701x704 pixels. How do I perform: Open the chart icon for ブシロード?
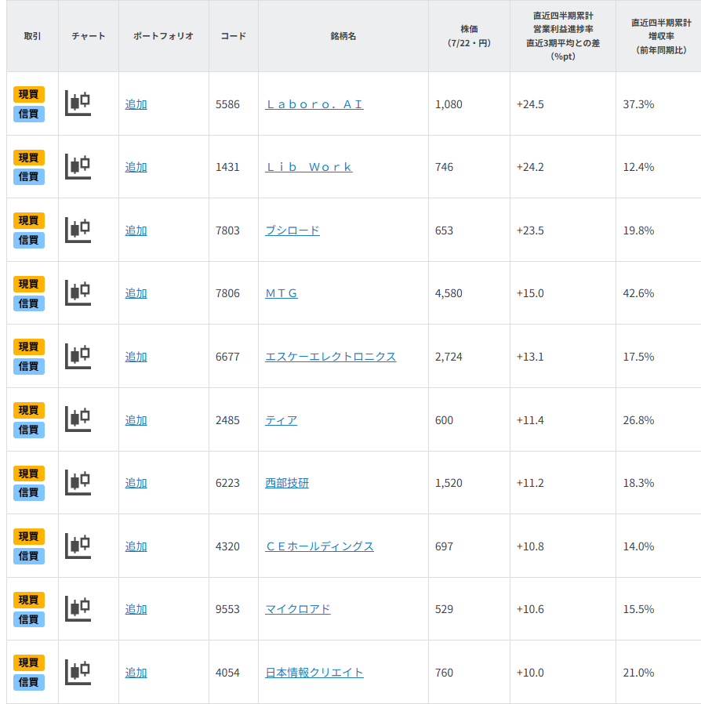click(78, 230)
